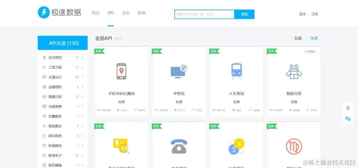Click the 星座算命 star icon
The height and width of the screenshot is (168, 358).
(44, 126)
